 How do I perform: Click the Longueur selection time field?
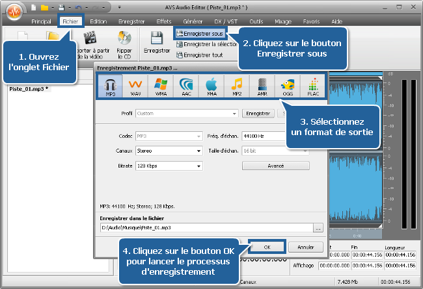click(x=400, y=255)
